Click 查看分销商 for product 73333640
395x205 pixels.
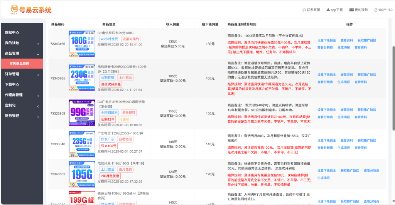pos(325,148)
